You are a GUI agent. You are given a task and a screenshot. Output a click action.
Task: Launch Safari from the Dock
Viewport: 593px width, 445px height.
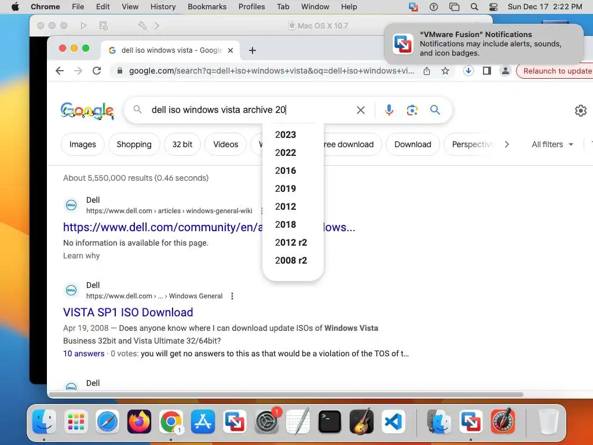point(107,422)
